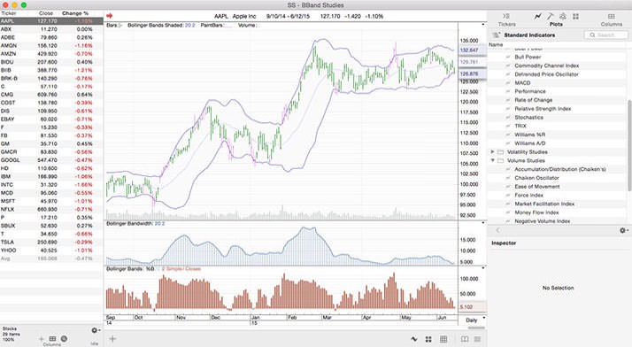This screenshot has width=632, height=347.
Task: Select the Stochastics indicator
Action: click(x=528, y=117)
